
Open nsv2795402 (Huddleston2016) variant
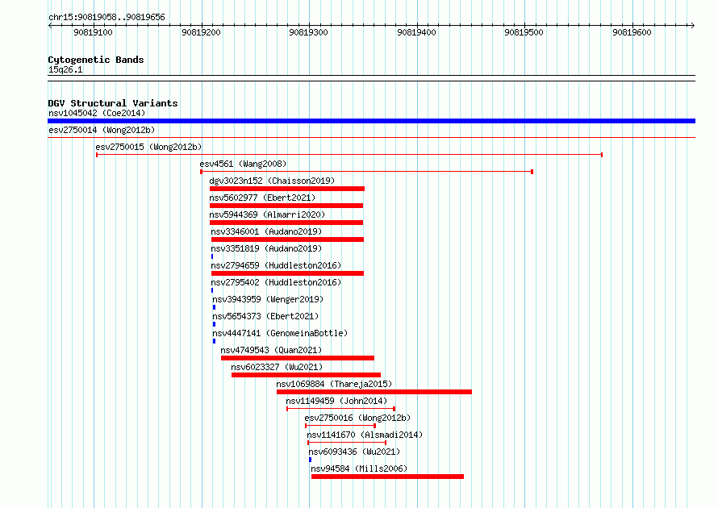276,282
